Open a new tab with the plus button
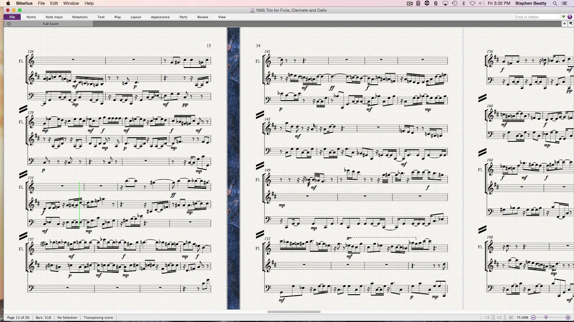574x322 pixels. tap(565, 24)
